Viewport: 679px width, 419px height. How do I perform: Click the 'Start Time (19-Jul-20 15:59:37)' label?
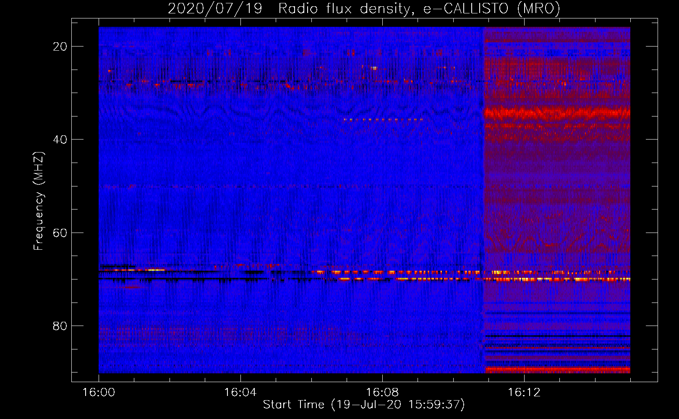coord(364,405)
